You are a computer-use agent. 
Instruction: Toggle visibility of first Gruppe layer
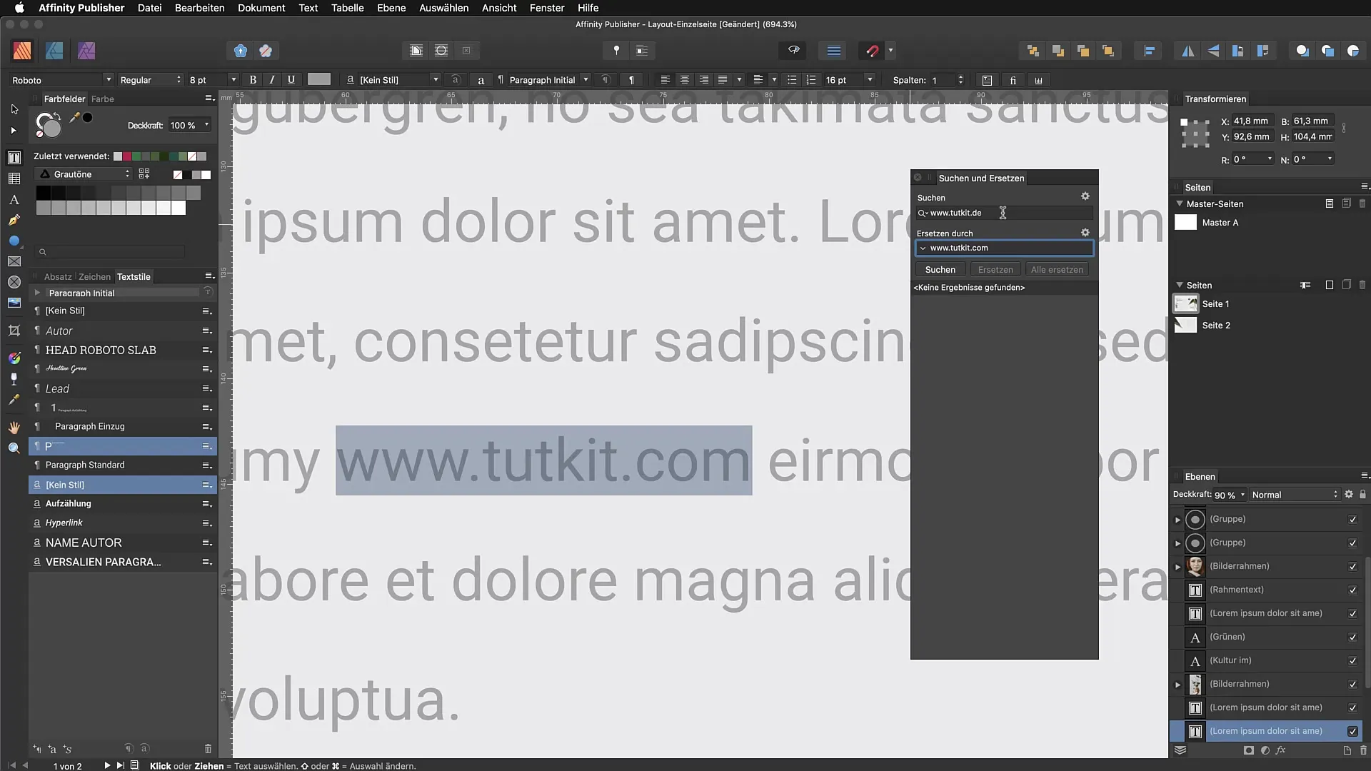click(1352, 520)
